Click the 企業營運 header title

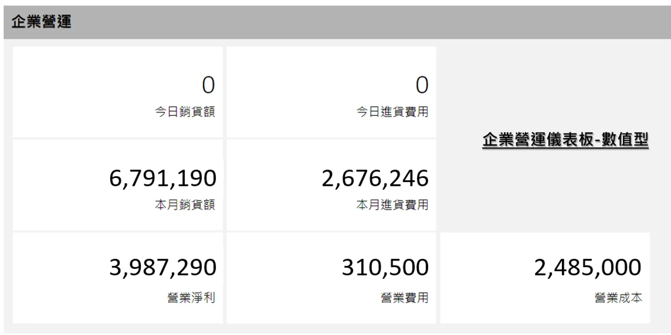[41, 22]
